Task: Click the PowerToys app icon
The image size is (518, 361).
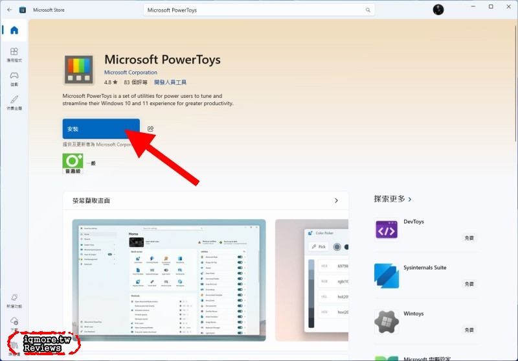Action: pyautogui.click(x=78, y=70)
